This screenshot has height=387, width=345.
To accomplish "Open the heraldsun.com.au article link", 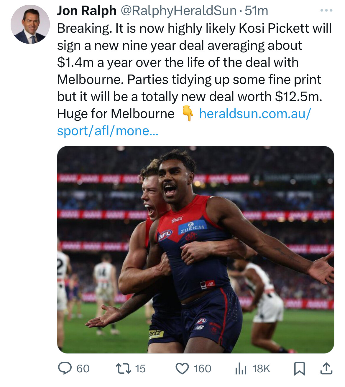I will pos(255,114).
